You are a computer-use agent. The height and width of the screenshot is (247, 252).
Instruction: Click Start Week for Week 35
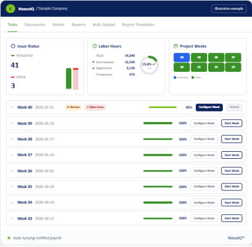point(232,187)
